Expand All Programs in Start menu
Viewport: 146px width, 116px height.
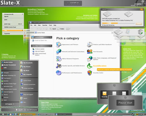tap(10, 104)
